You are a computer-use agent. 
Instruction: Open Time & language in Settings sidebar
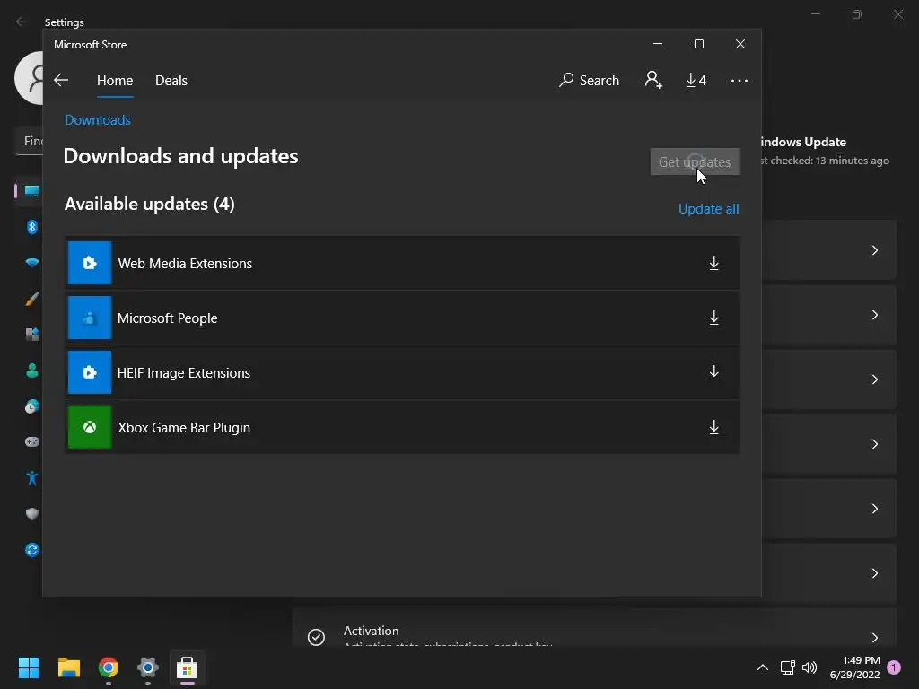(x=32, y=406)
